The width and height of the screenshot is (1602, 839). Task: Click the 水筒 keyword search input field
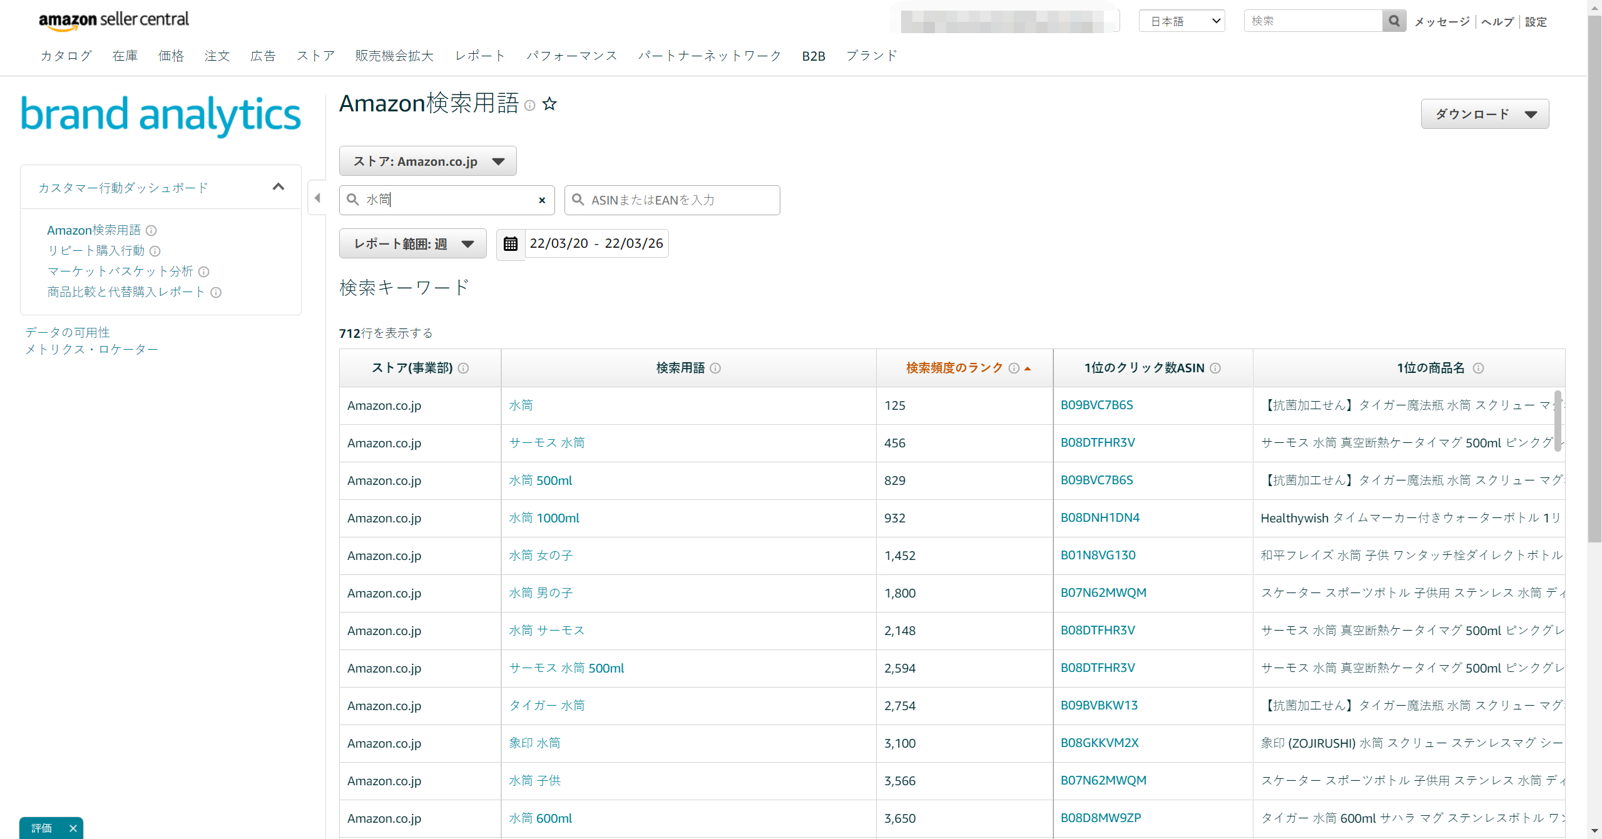[x=447, y=200]
